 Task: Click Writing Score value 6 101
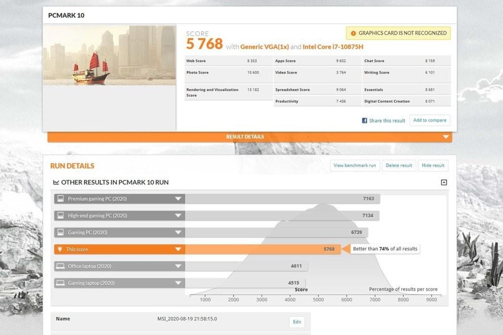pos(430,72)
